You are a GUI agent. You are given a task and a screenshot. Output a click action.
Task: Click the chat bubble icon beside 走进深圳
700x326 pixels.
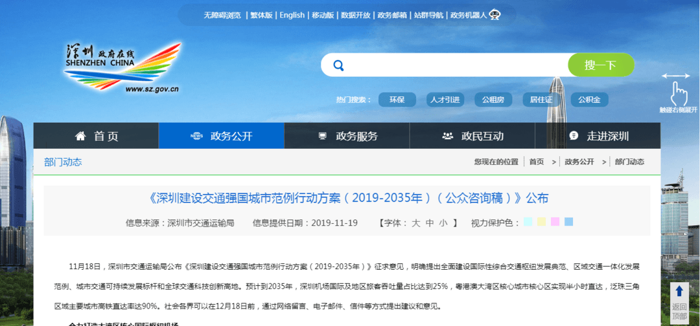574,136
